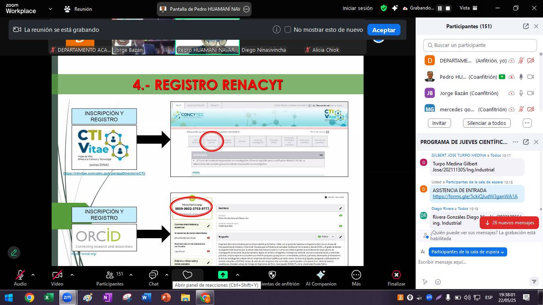Close the chat panel
Screen dimensions: 543x305
[x=536, y=142]
